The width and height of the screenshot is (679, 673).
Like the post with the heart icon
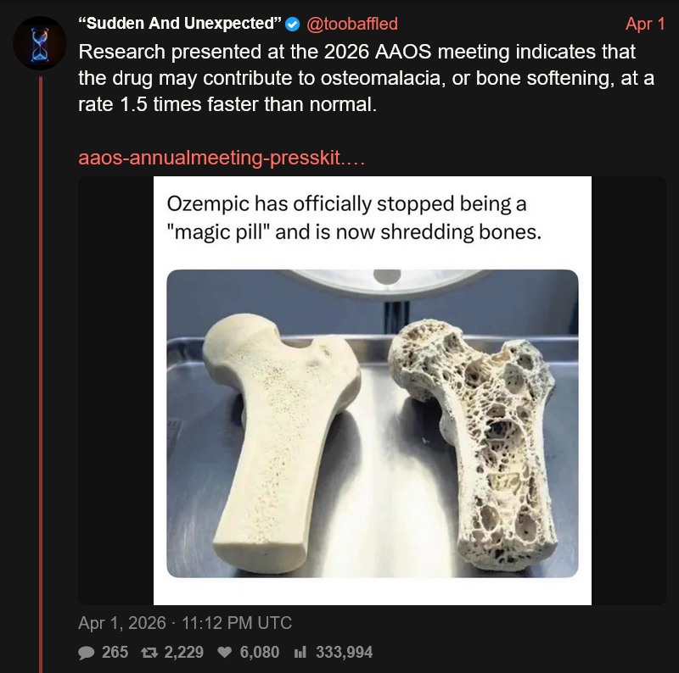pyautogui.click(x=225, y=653)
